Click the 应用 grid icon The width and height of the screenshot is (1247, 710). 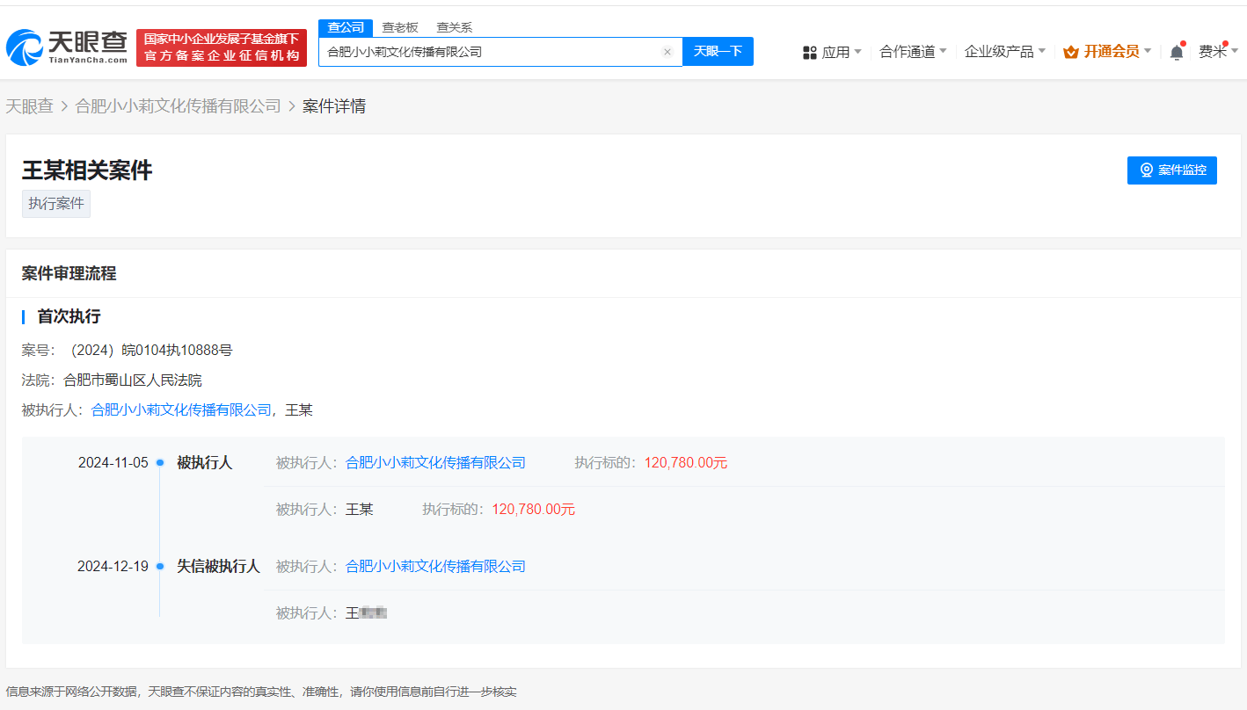pos(810,52)
